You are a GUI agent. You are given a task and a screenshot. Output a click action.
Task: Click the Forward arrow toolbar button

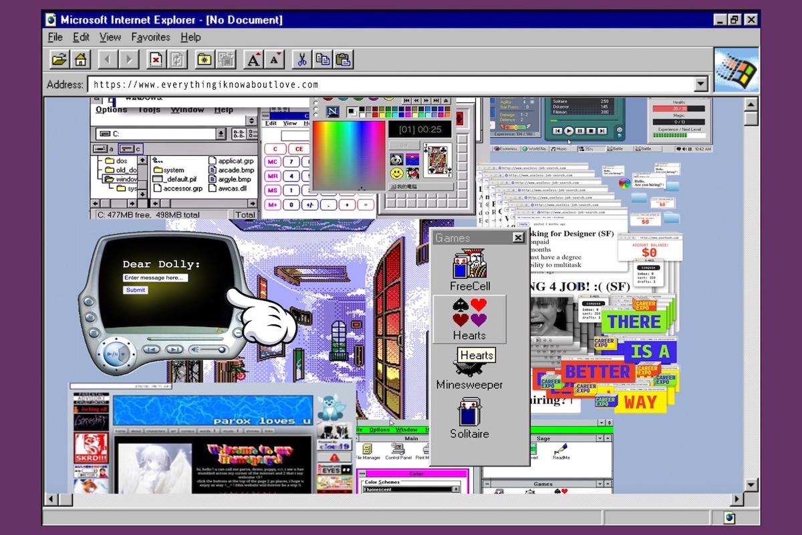(x=129, y=59)
